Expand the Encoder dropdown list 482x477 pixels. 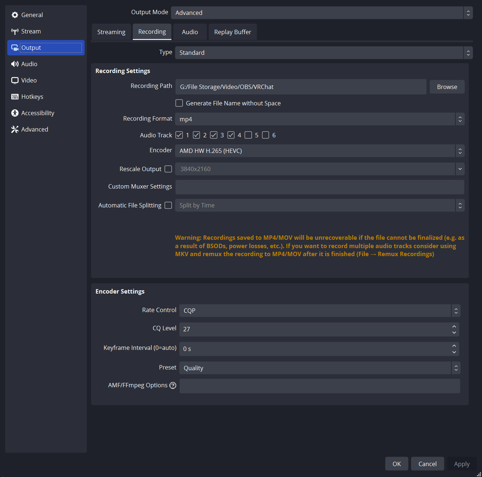point(319,151)
